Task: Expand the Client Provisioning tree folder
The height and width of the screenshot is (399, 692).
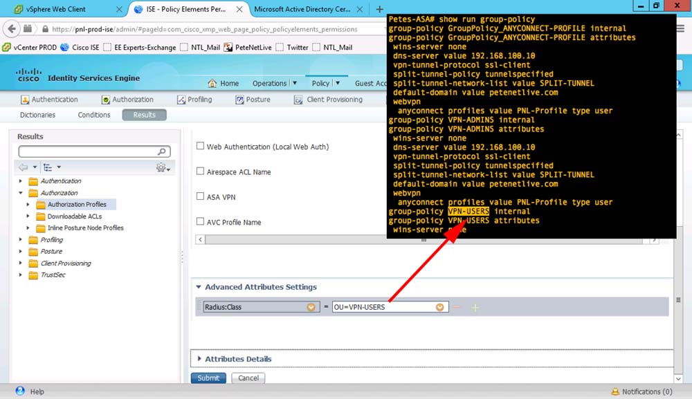Action: [20, 263]
